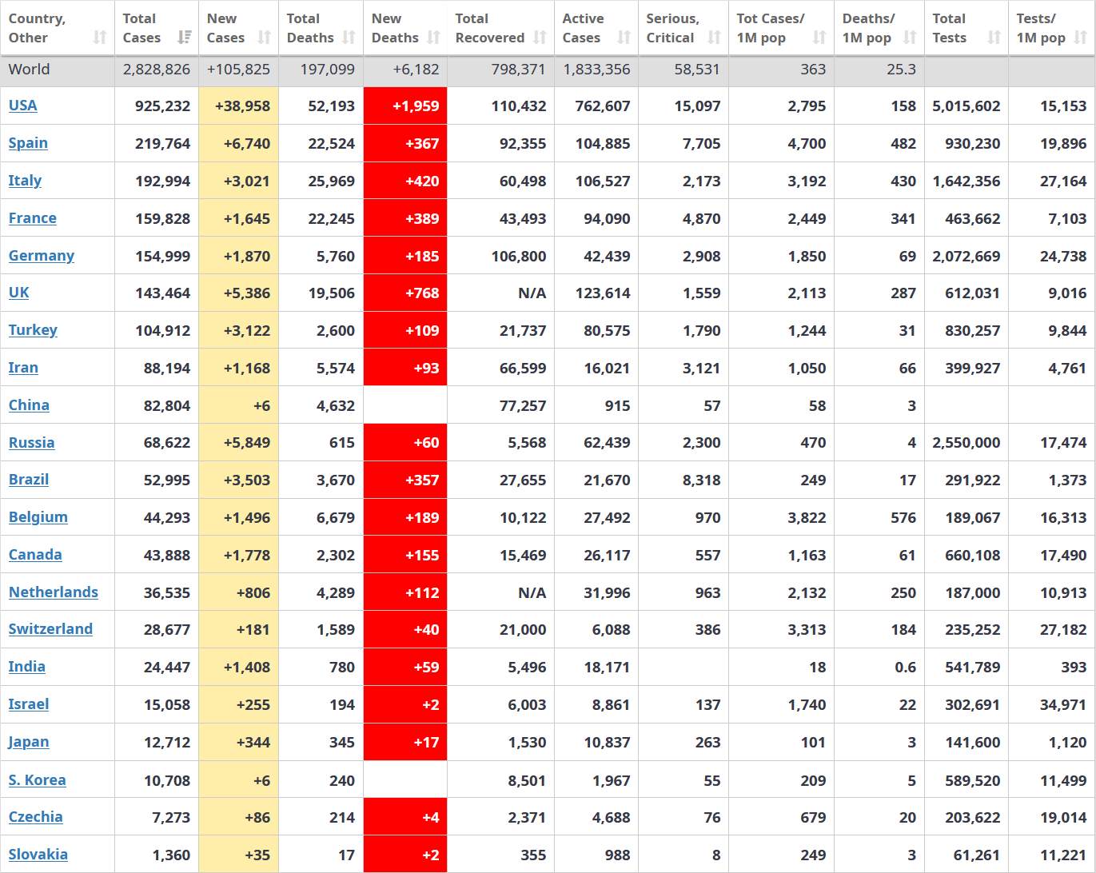Click the Deaths/1M pop sort icon
1096x873 pixels.
(910, 38)
